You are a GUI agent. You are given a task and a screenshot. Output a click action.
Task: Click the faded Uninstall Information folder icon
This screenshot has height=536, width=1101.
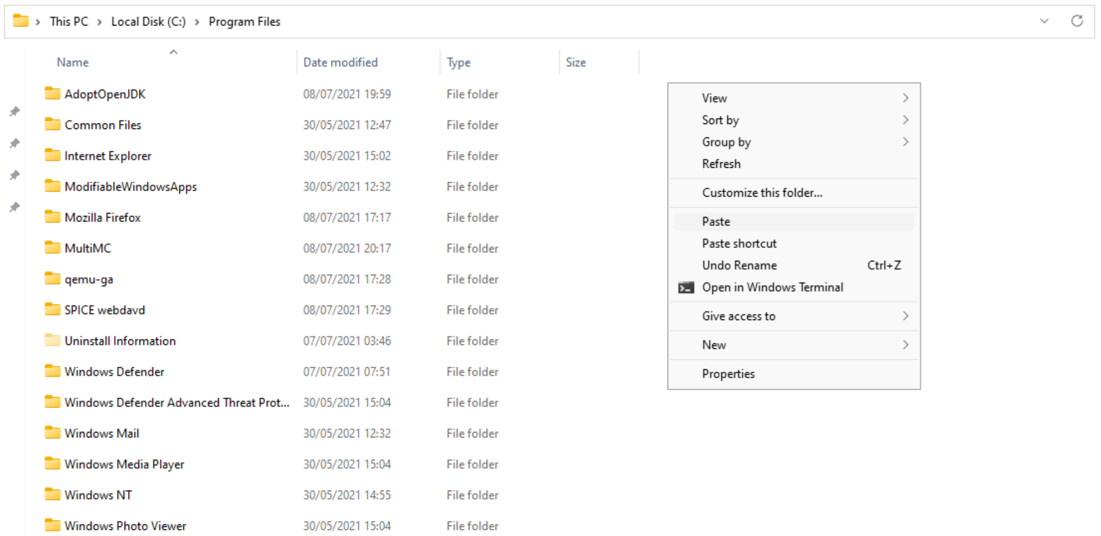tap(53, 341)
